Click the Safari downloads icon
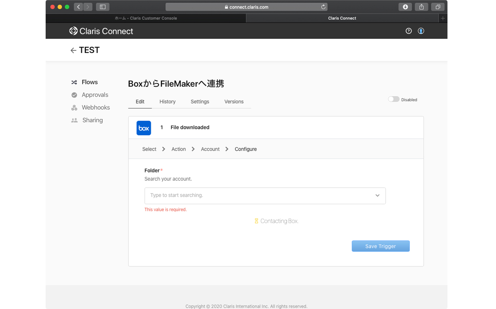 coord(405,7)
